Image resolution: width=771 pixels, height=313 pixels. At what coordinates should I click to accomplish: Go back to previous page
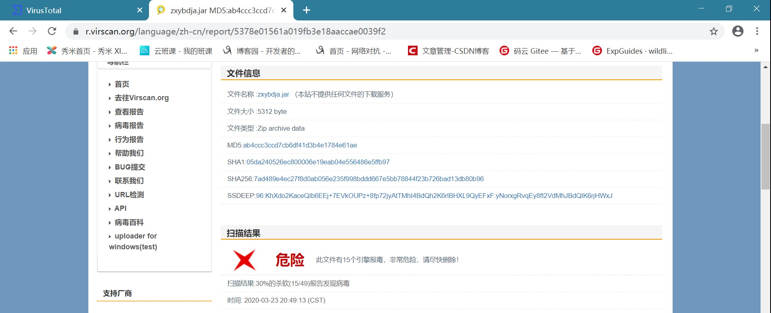click(x=13, y=31)
